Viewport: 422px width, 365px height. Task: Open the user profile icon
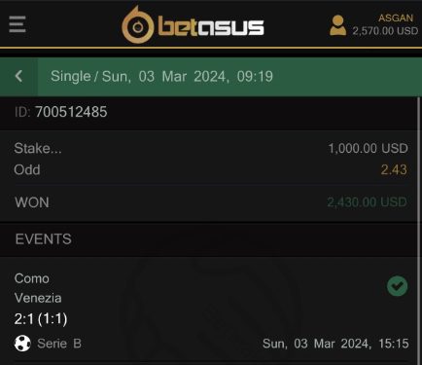point(337,25)
